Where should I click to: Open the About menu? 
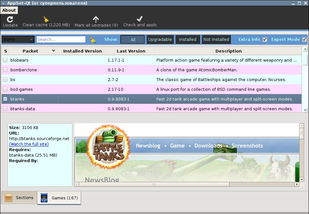pyautogui.click(x=9, y=10)
